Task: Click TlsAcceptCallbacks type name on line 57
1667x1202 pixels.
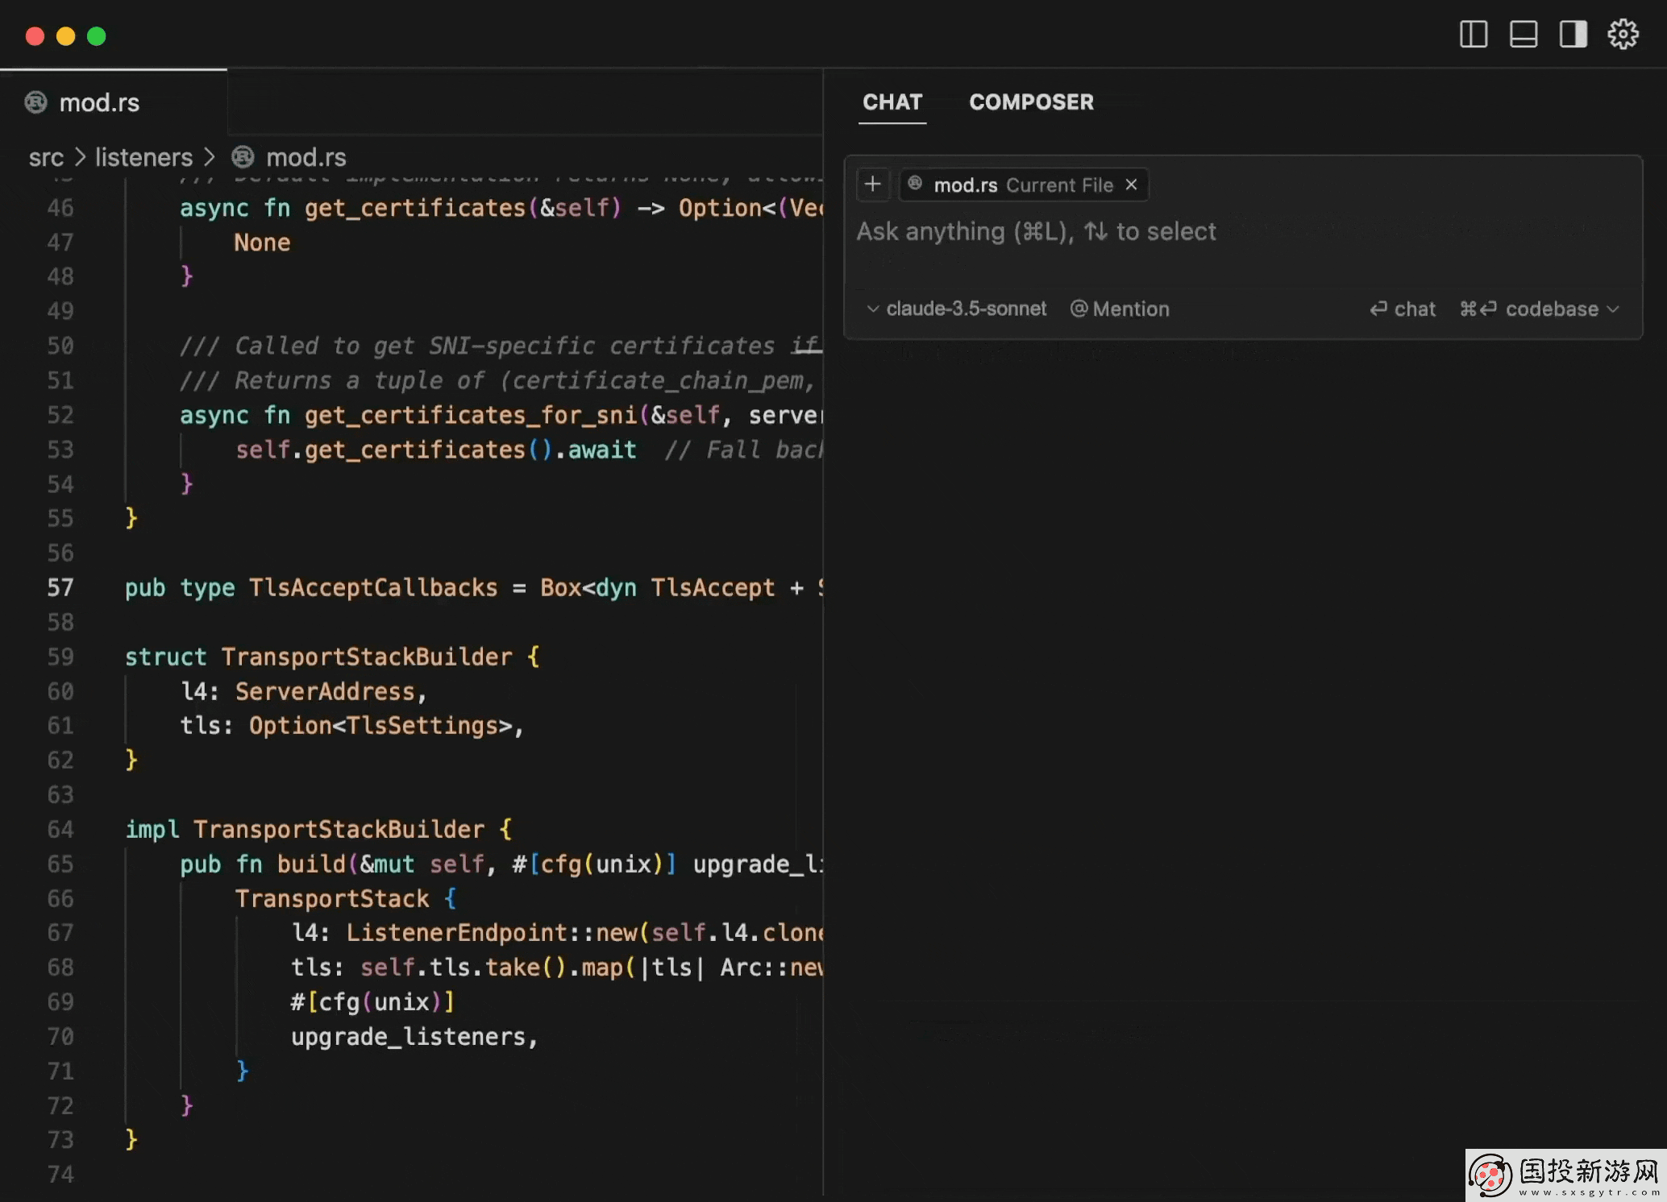Action: click(x=373, y=587)
